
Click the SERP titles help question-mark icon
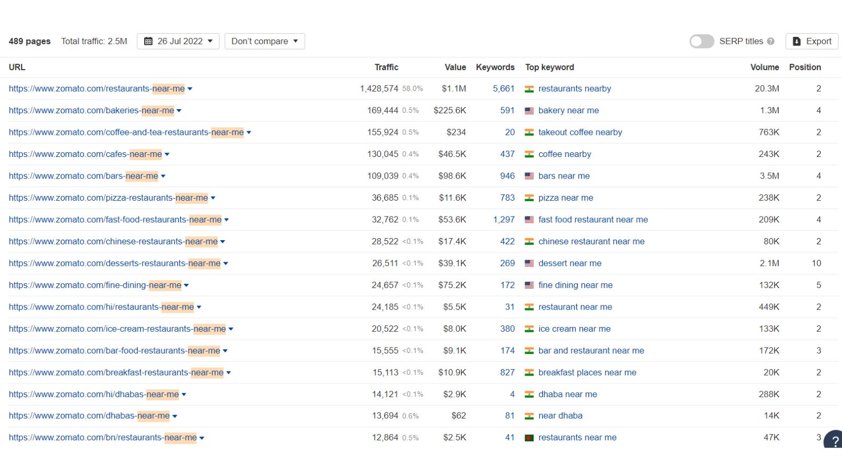[x=770, y=41]
